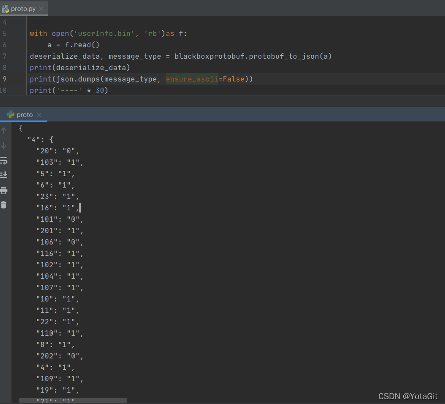Click the ensure_ascii parameter in line 9

(192, 79)
